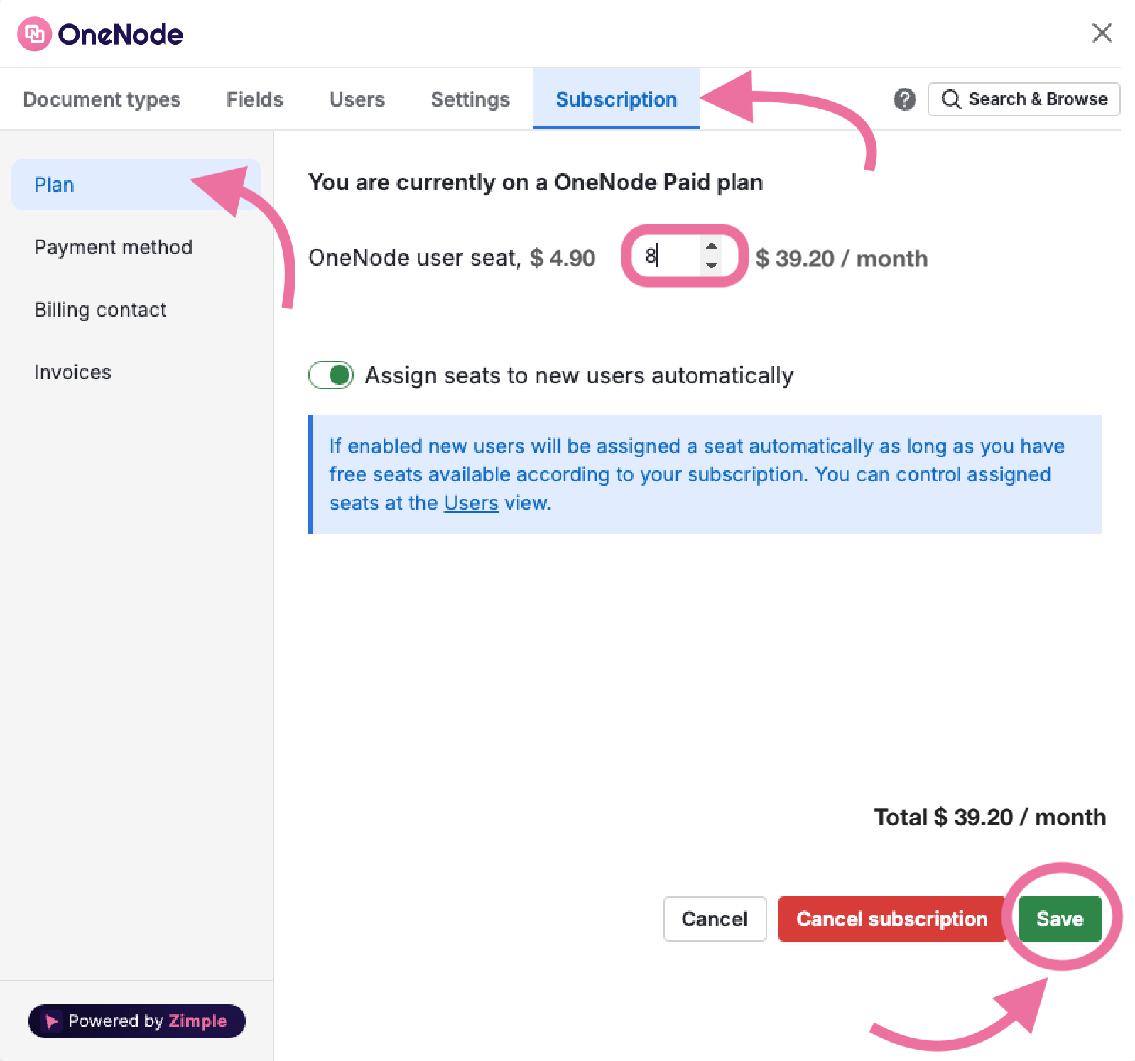The width and height of the screenshot is (1135, 1061).
Task: Go to the Users tab
Action: pos(357,99)
